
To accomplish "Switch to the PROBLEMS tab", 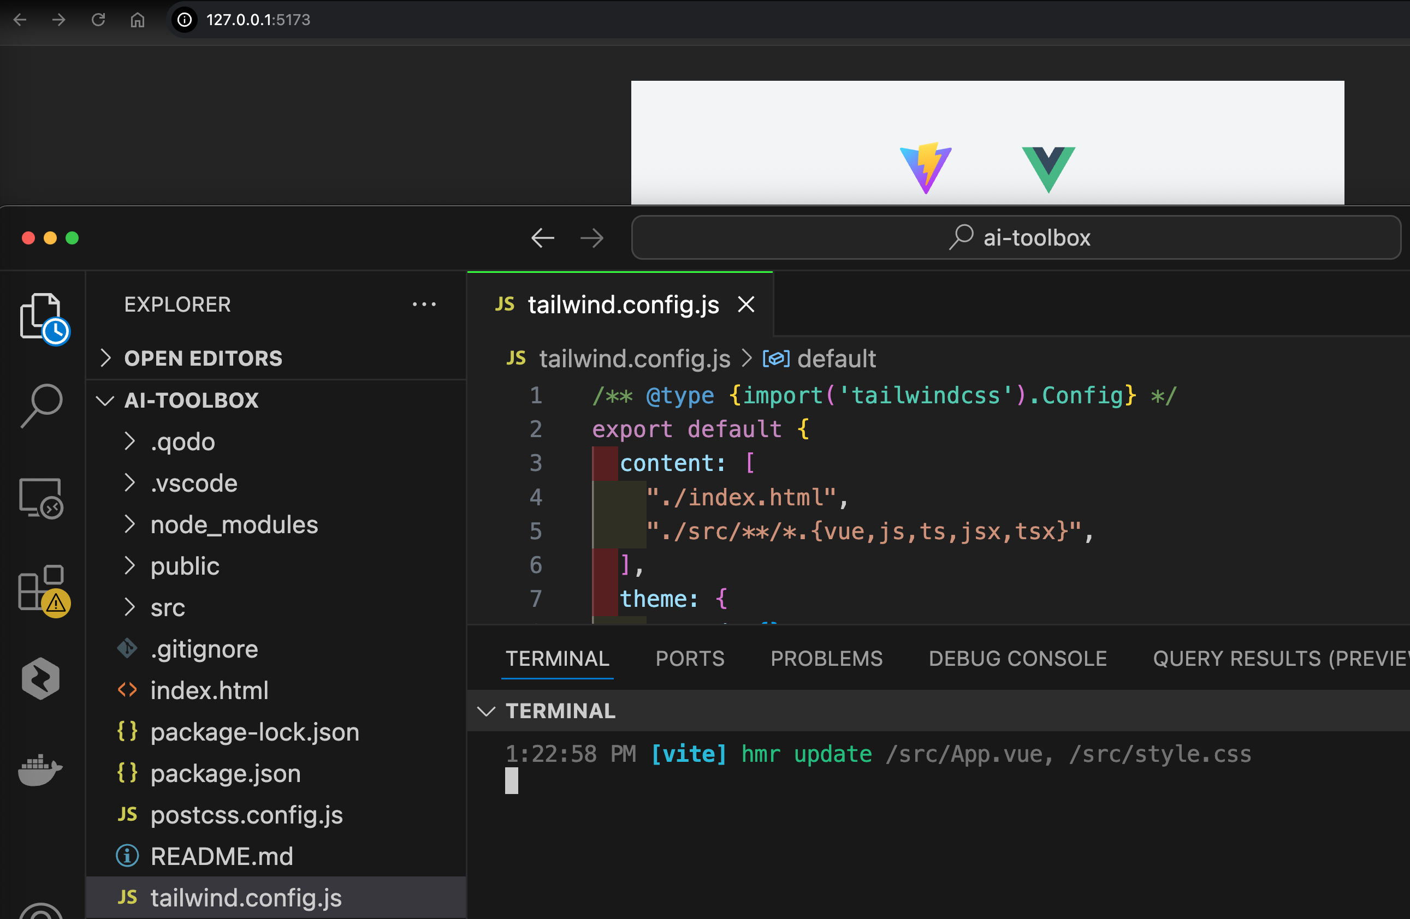I will tap(826, 658).
